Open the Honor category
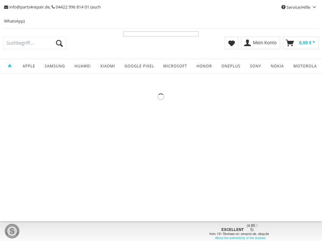This screenshot has width=322, height=241. [204, 66]
